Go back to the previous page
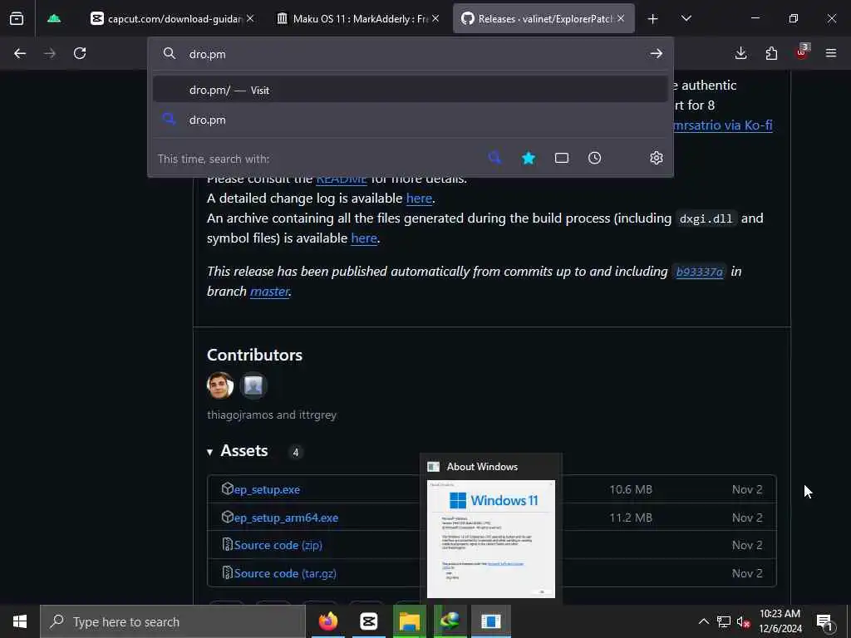The image size is (851, 638). [20, 53]
